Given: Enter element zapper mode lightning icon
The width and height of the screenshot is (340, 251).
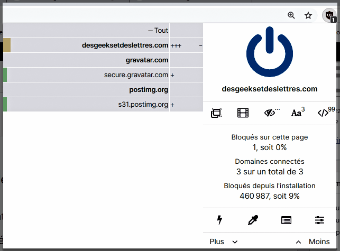Looking at the screenshot, I should pyautogui.click(x=219, y=220).
